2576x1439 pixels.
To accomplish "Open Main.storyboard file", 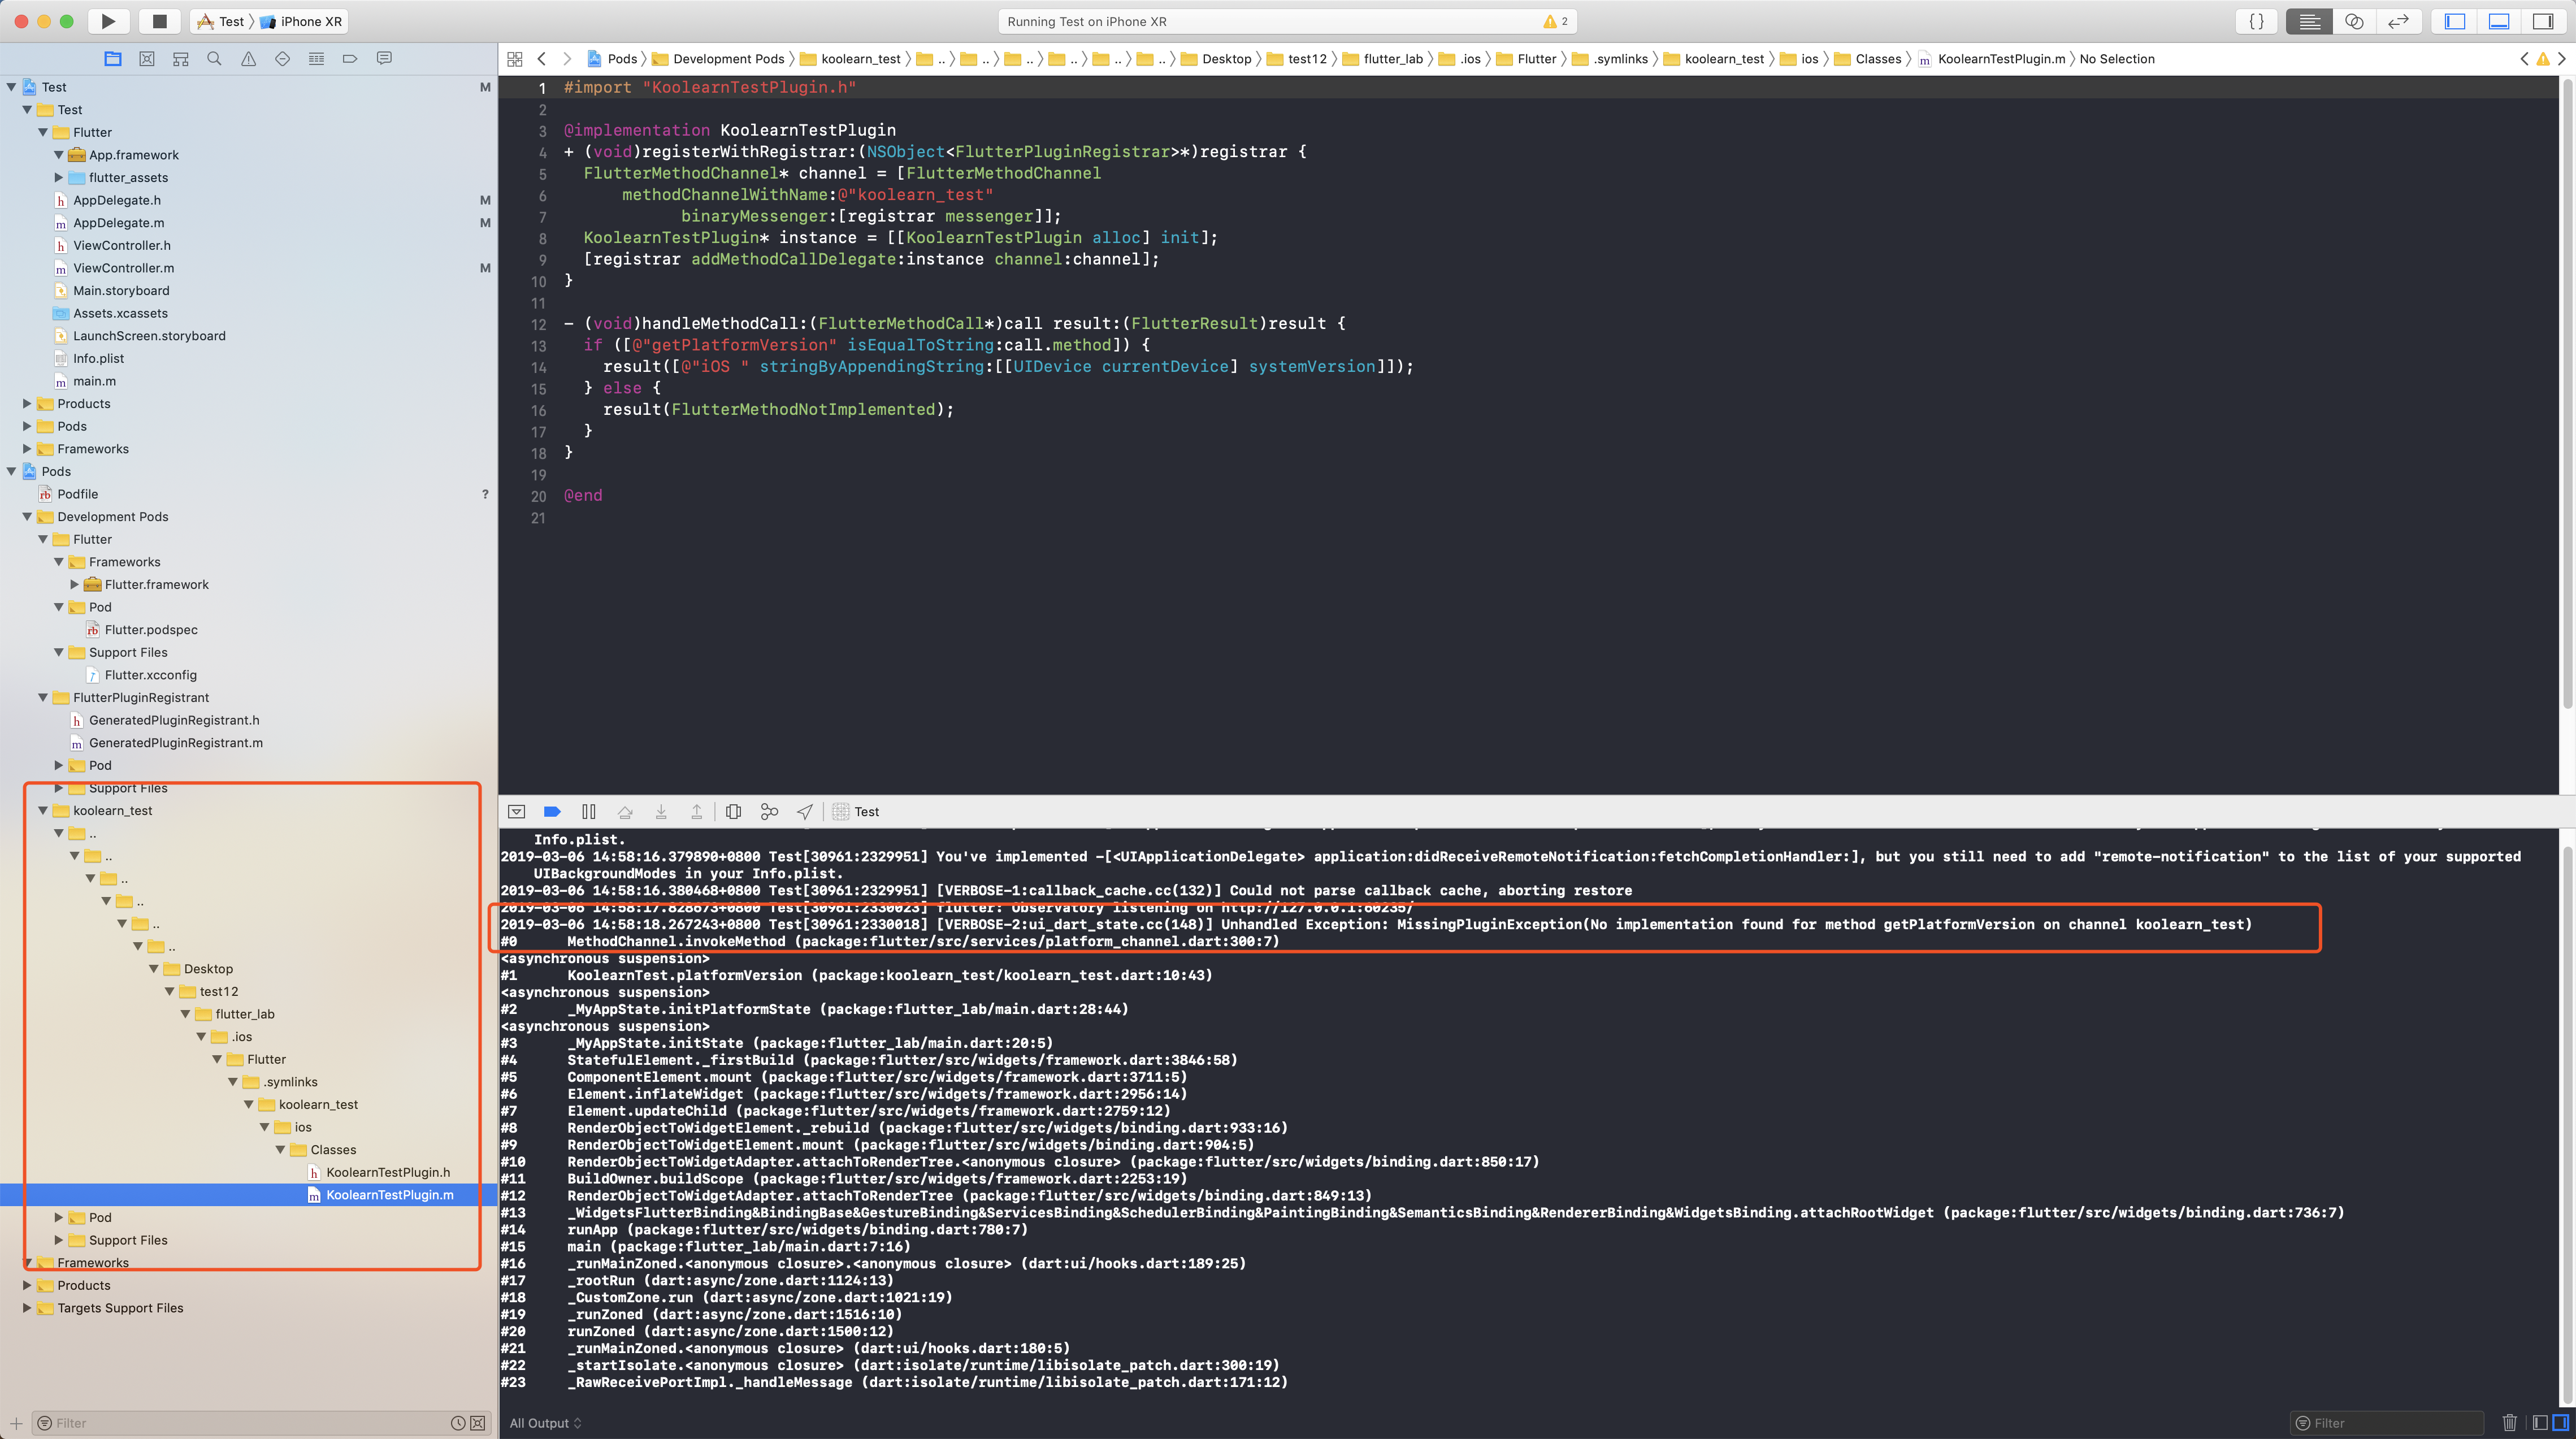I will [121, 291].
